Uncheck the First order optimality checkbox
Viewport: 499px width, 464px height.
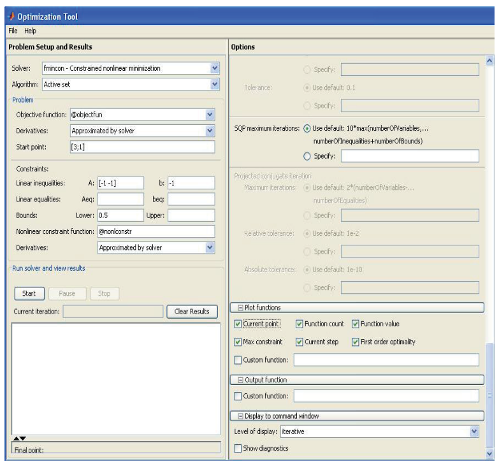(355, 342)
